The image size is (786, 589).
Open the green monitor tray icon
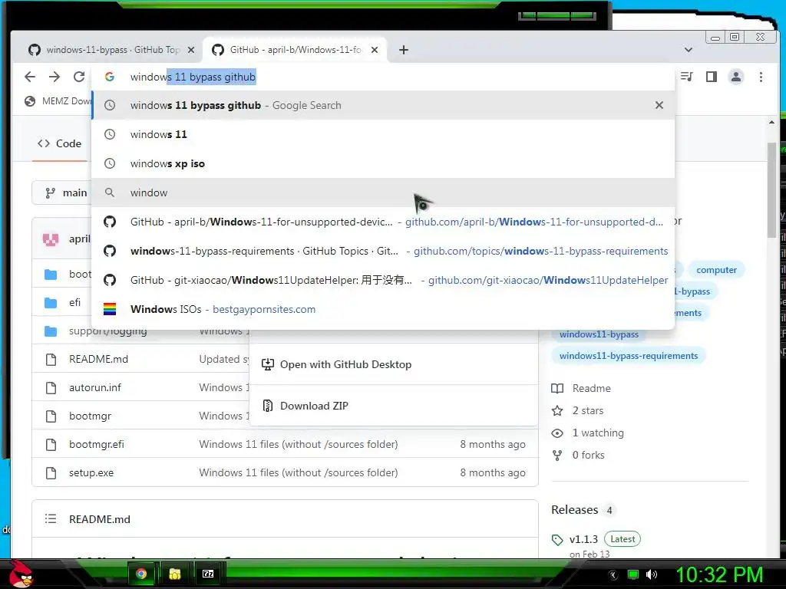point(633,574)
